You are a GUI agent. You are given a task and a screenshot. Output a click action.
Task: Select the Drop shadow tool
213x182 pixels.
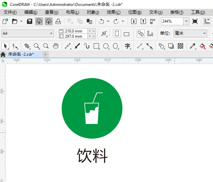click(171, 46)
